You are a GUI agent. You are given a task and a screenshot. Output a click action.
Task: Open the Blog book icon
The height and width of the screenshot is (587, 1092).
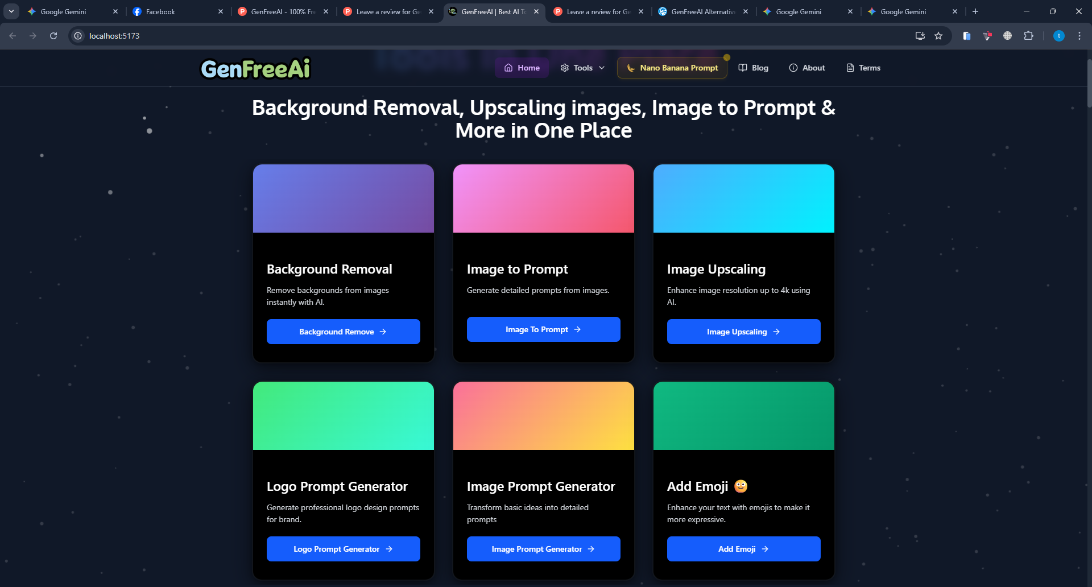pyautogui.click(x=743, y=68)
